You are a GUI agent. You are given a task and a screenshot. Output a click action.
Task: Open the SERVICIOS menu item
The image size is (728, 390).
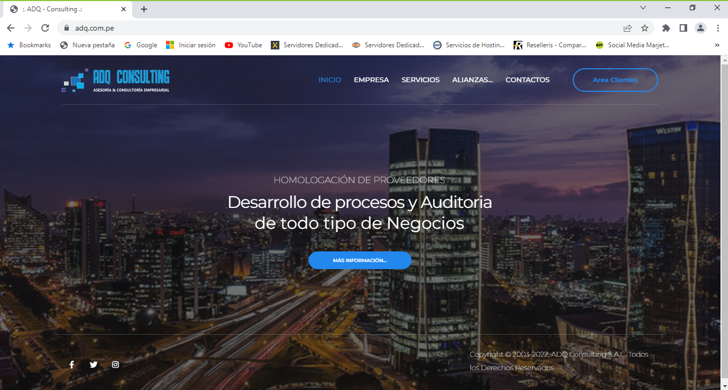coord(421,80)
